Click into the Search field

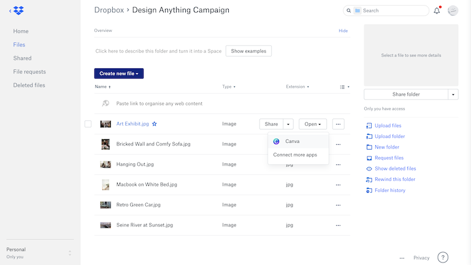click(x=393, y=10)
